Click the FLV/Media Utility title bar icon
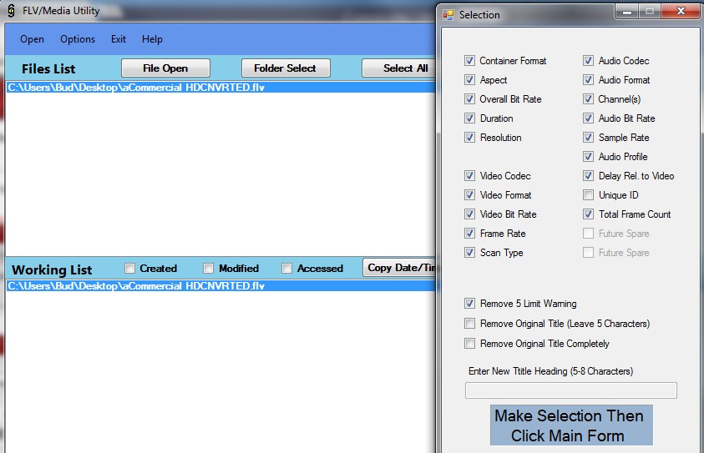Image resolution: width=704 pixels, height=453 pixels. click(x=11, y=11)
